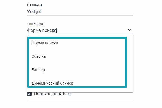Screen dimensions: 162x108
Task: Place cursor in Widget name text
Action: point(34,11)
